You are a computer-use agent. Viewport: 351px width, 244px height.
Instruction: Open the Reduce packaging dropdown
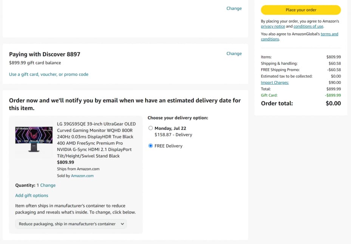point(71,224)
